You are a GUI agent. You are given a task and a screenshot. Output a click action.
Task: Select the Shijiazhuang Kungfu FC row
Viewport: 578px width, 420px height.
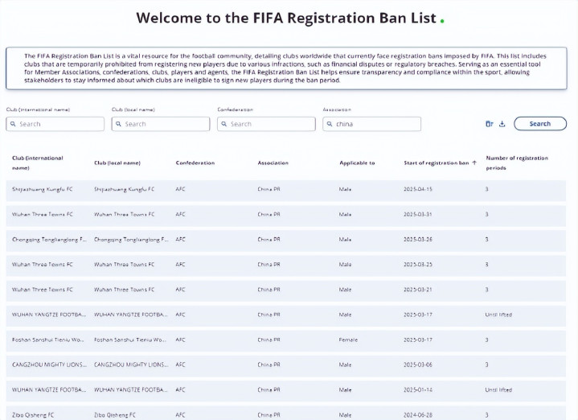pyautogui.click(x=285, y=189)
